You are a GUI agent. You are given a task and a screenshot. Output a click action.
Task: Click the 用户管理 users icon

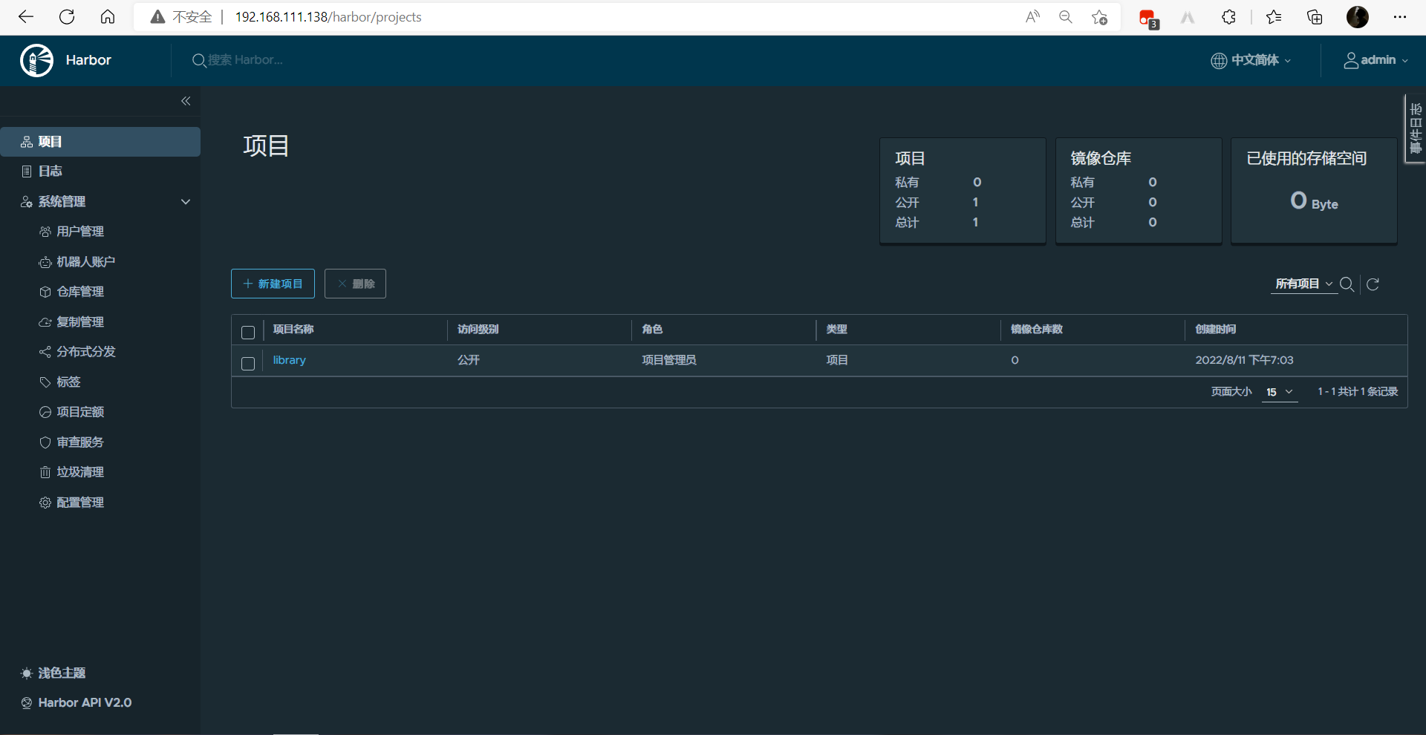coord(45,232)
